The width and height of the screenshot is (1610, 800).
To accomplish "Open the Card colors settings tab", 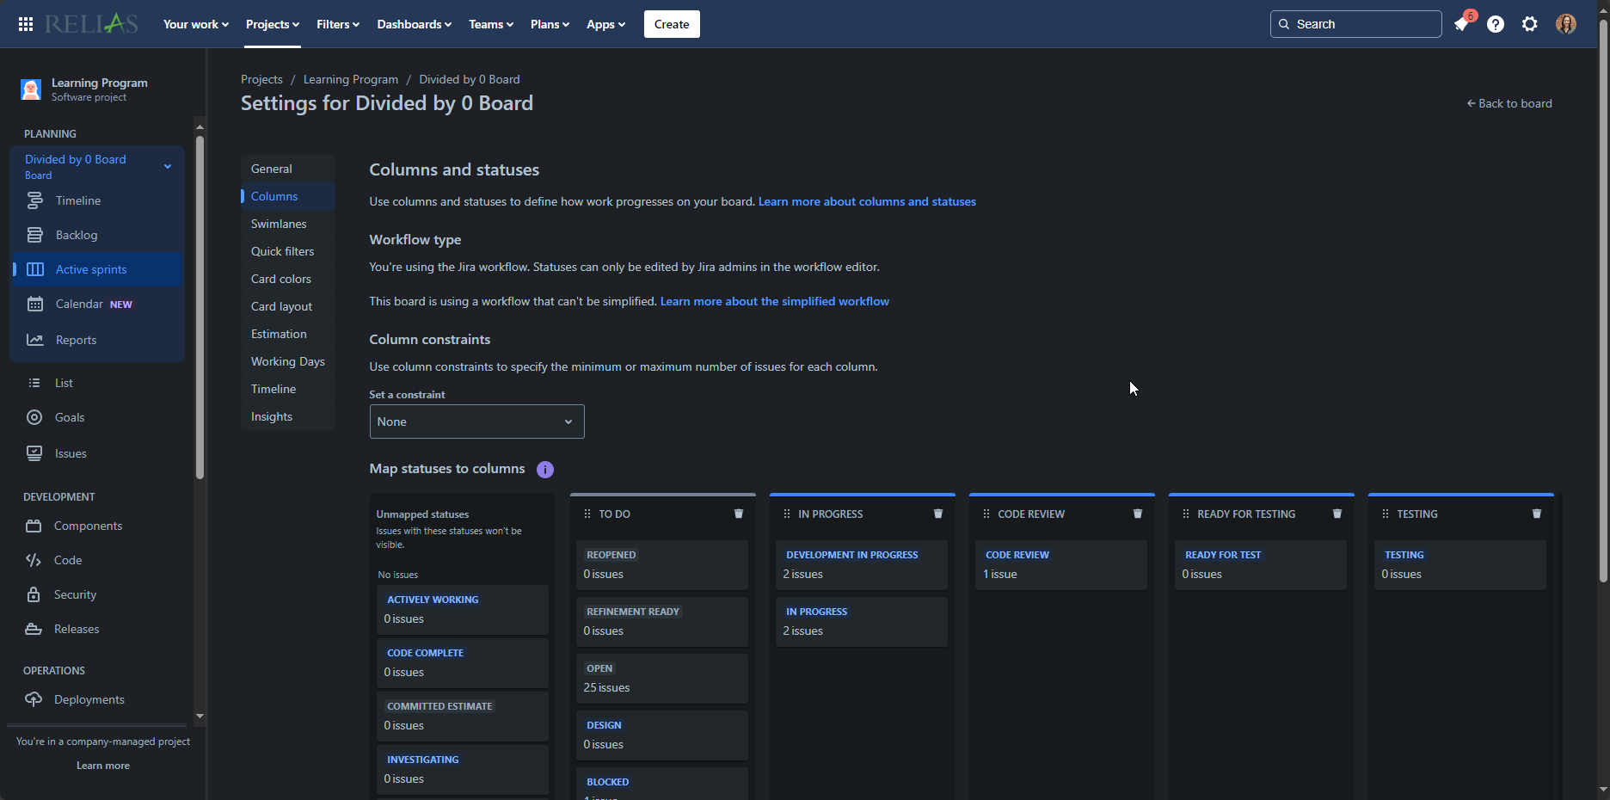I will point(280,279).
